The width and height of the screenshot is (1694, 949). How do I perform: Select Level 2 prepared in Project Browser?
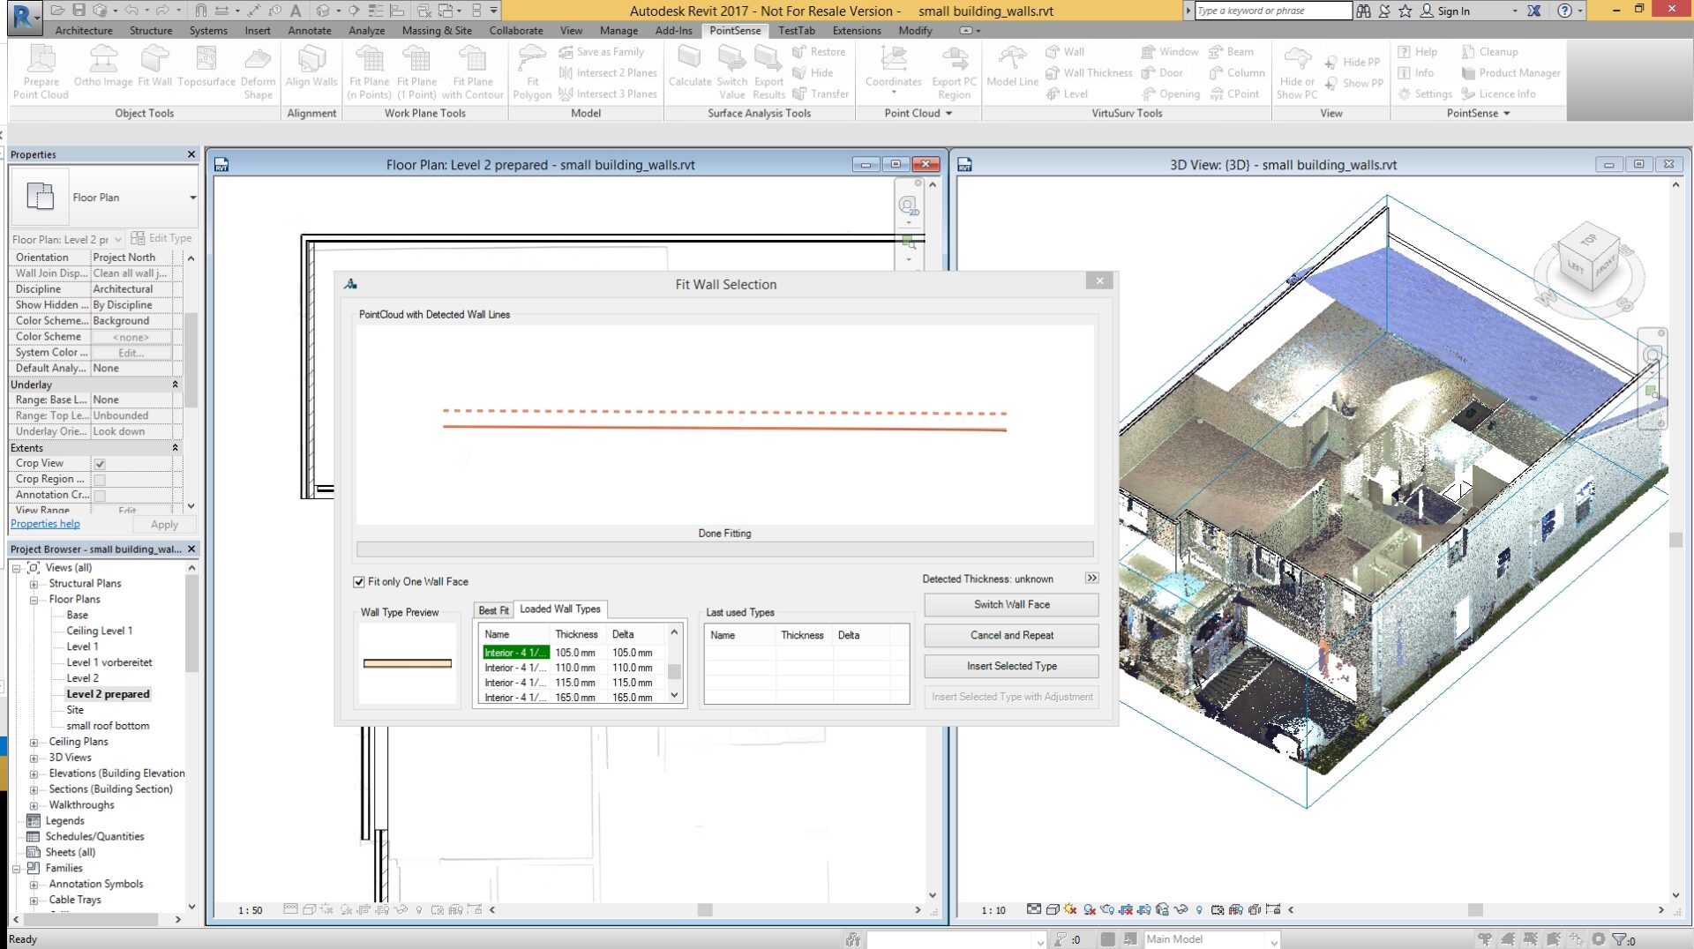click(x=108, y=695)
